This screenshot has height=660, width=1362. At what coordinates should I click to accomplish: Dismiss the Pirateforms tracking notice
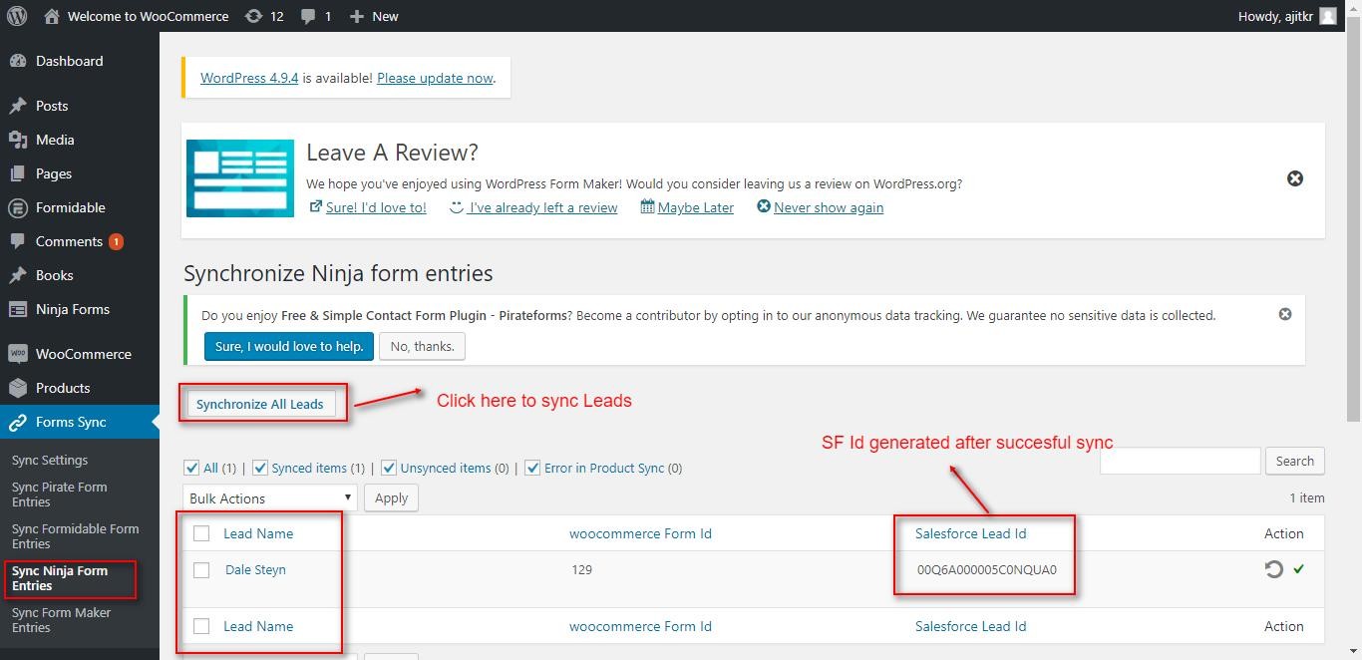click(1285, 314)
